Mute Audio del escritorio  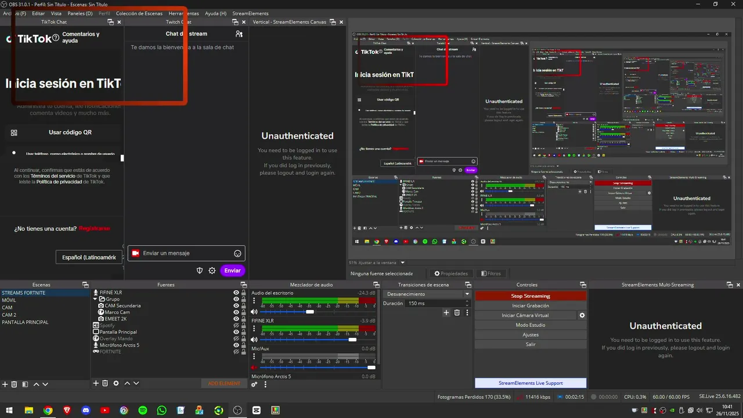coord(254,312)
